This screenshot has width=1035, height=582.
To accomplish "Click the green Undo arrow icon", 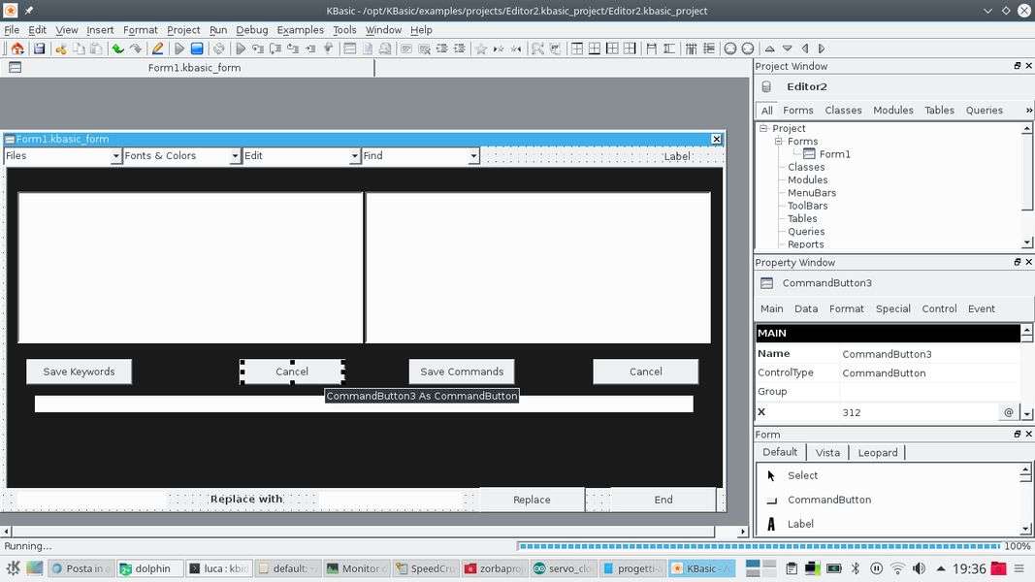I will (x=117, y=48).
